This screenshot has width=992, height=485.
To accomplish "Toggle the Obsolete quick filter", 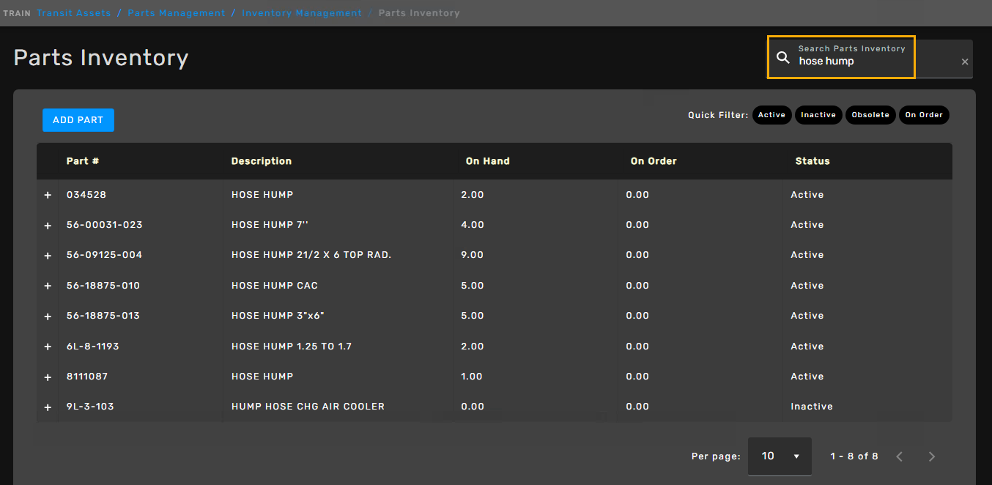I will (870, 115).
